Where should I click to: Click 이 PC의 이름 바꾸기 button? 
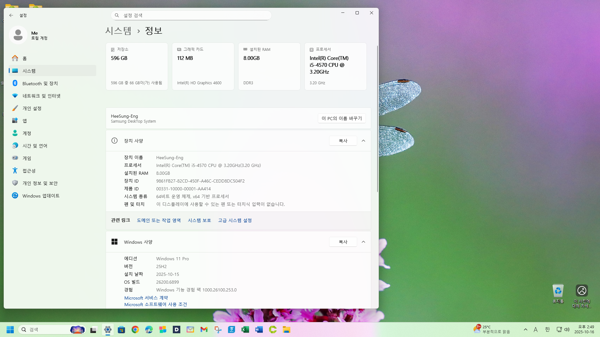click(x=342, y=118)
